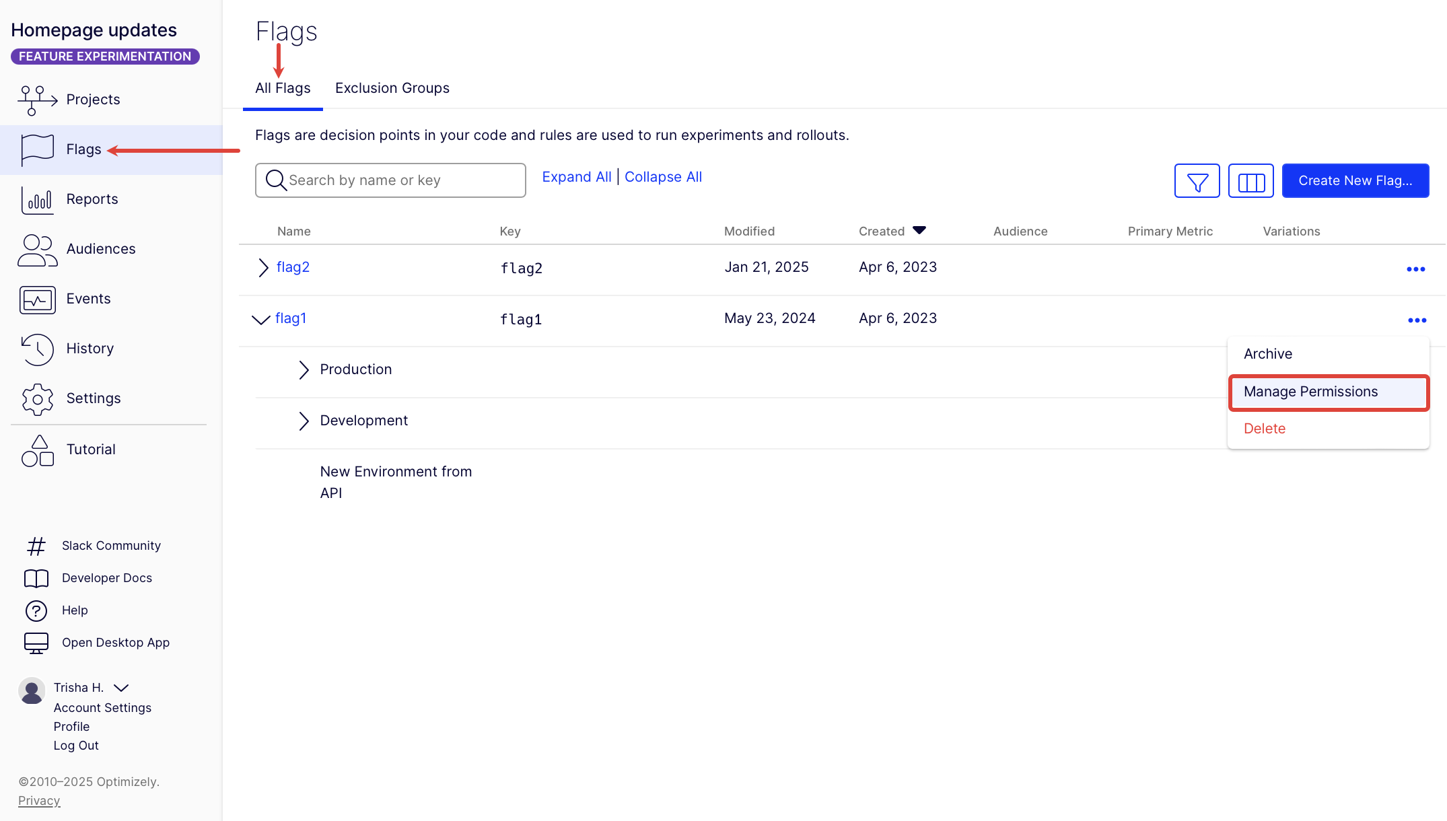Viewport: 1447px width, 821px height.
Task: Click the filter funnel icon button
Action: click(x=1197, y=181)
